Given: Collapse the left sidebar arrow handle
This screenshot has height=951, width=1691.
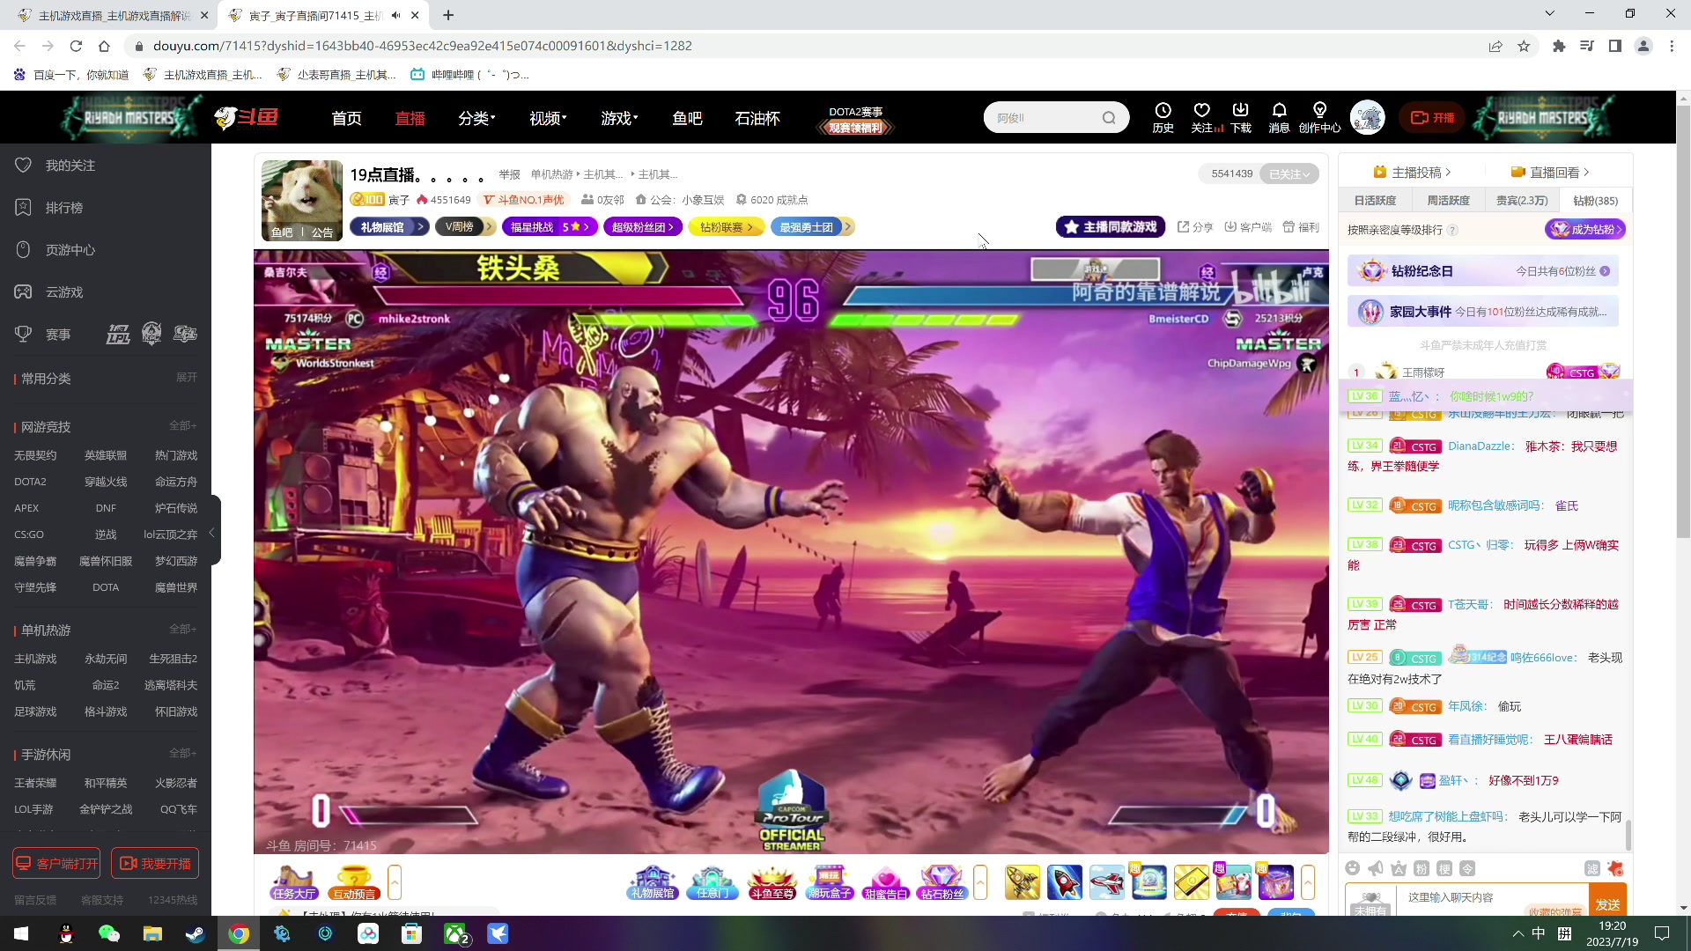Looking at the screenshot, I should [211, 533].
